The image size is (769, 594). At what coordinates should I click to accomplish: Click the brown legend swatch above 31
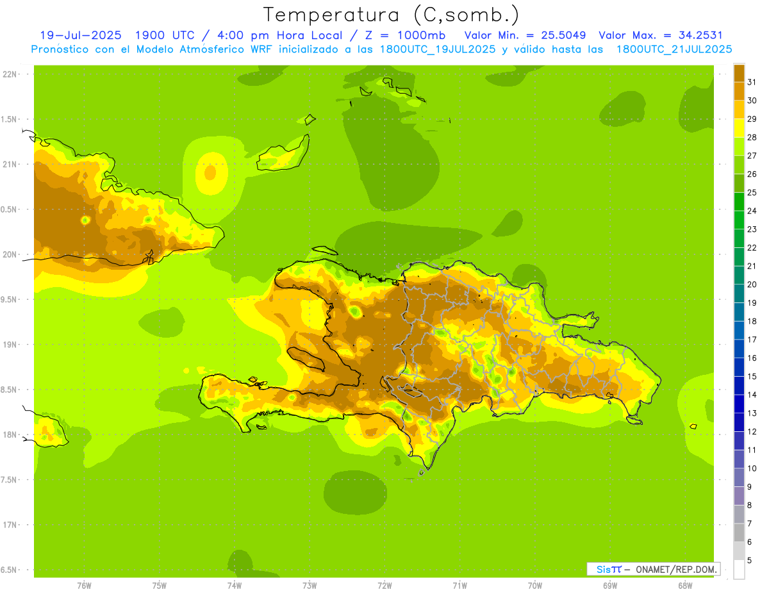tap(739, 72)
